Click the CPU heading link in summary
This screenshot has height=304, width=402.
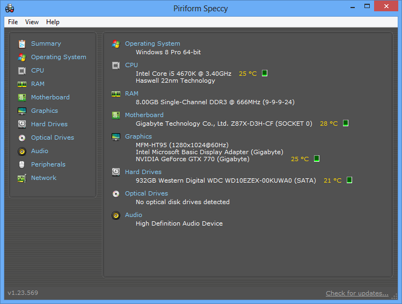point(131,65)
